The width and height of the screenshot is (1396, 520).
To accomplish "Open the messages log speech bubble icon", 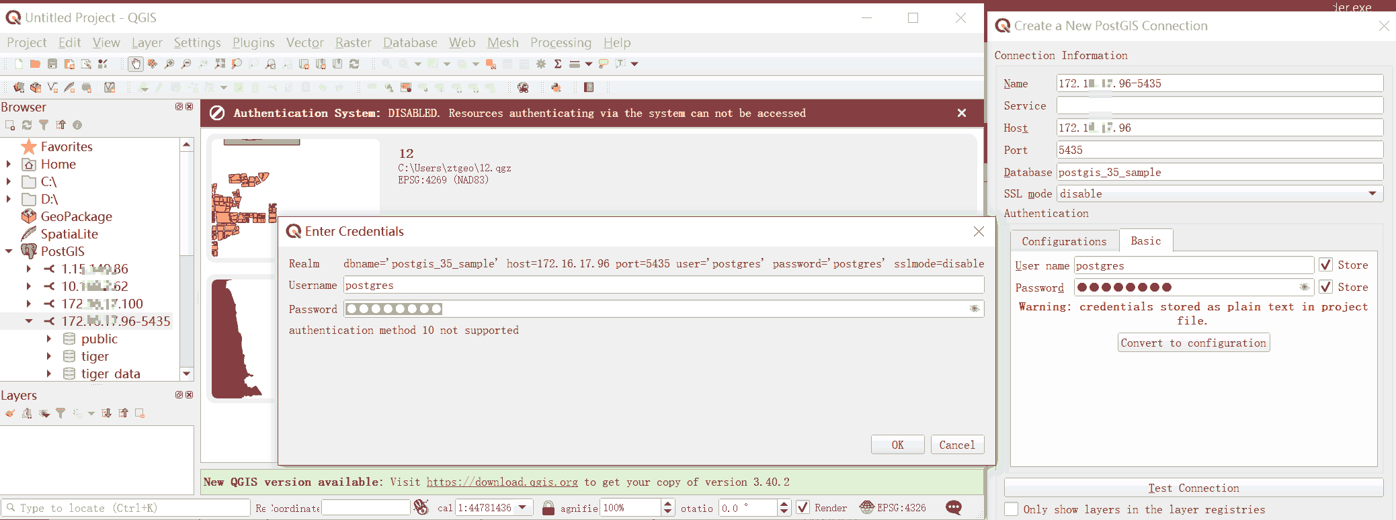I will click(x=954, y=508).
